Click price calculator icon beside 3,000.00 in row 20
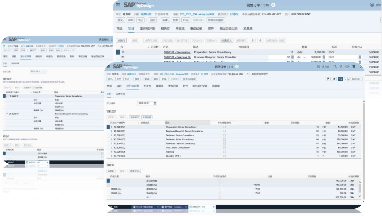 pos(324,57)
